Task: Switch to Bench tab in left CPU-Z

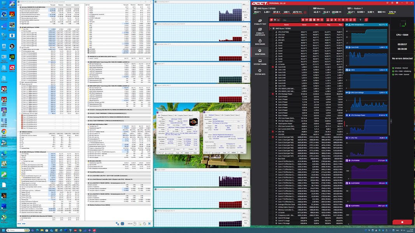Action: tap(186, 116)
